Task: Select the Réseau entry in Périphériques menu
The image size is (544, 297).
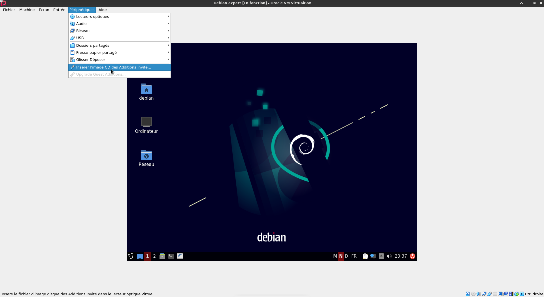Action: point(119,31)
